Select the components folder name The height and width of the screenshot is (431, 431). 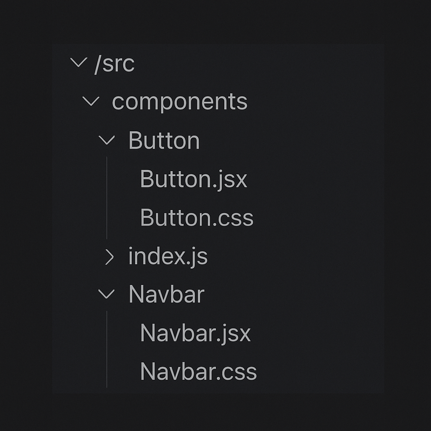click(180, 102)
